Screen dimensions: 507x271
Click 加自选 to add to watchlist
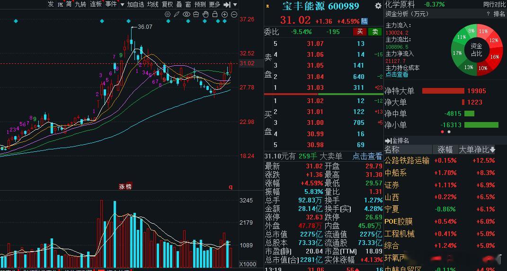[135, 4]
